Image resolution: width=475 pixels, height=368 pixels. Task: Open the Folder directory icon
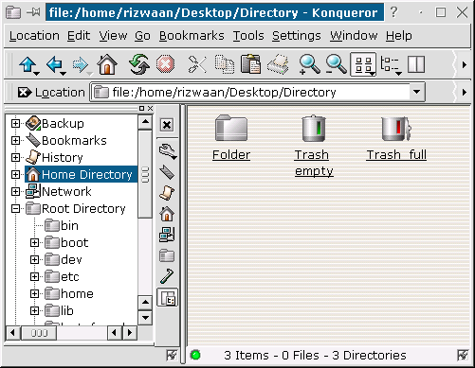pyautogui.click(x=231, y=128)
